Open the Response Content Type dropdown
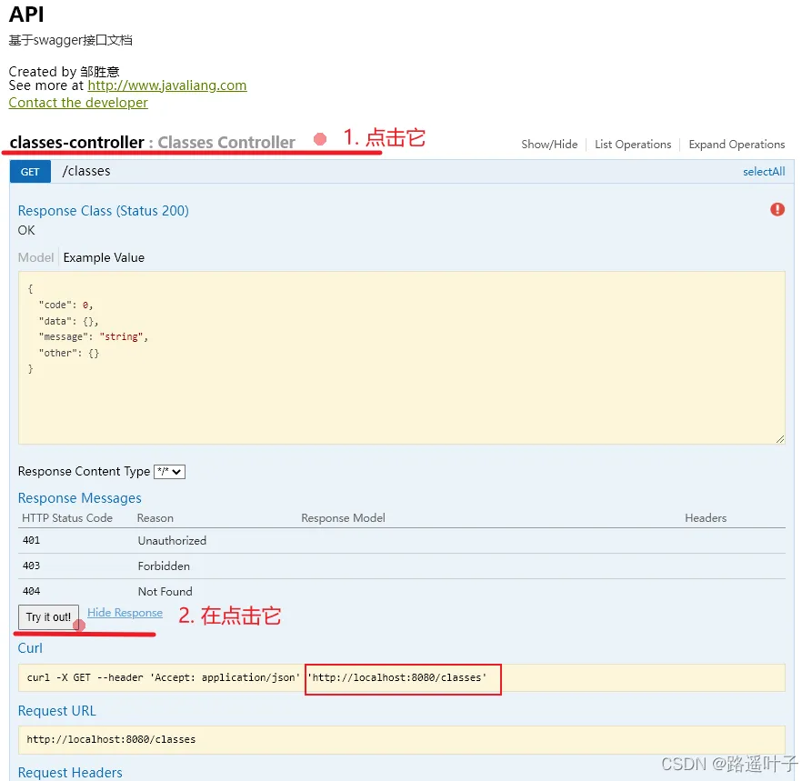Screen dimensions: 812x781 169,472
